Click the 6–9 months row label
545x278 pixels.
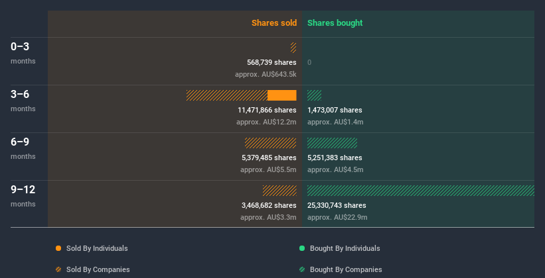point(23,148)
